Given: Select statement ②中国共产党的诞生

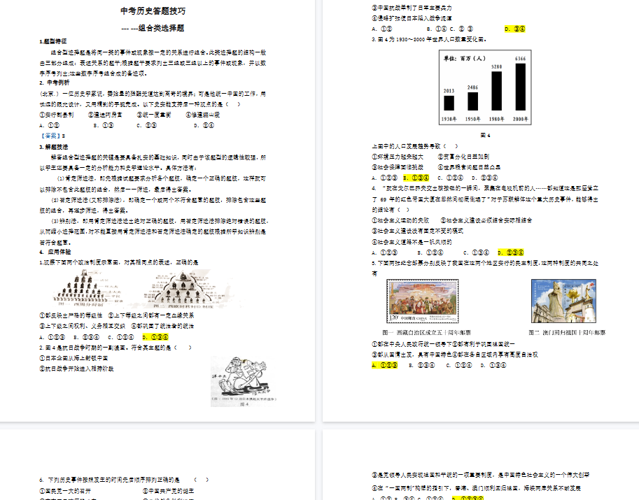Looking at the screenshot, I should (x=168, y=491).
